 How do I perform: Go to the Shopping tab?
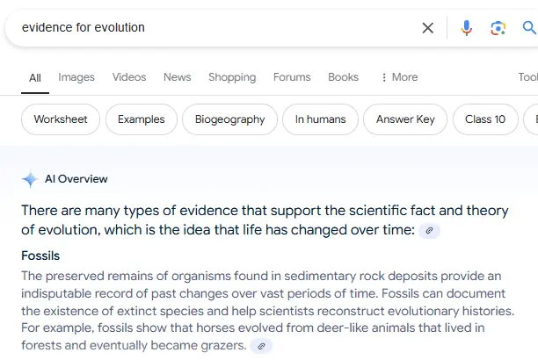click(232, 77)
